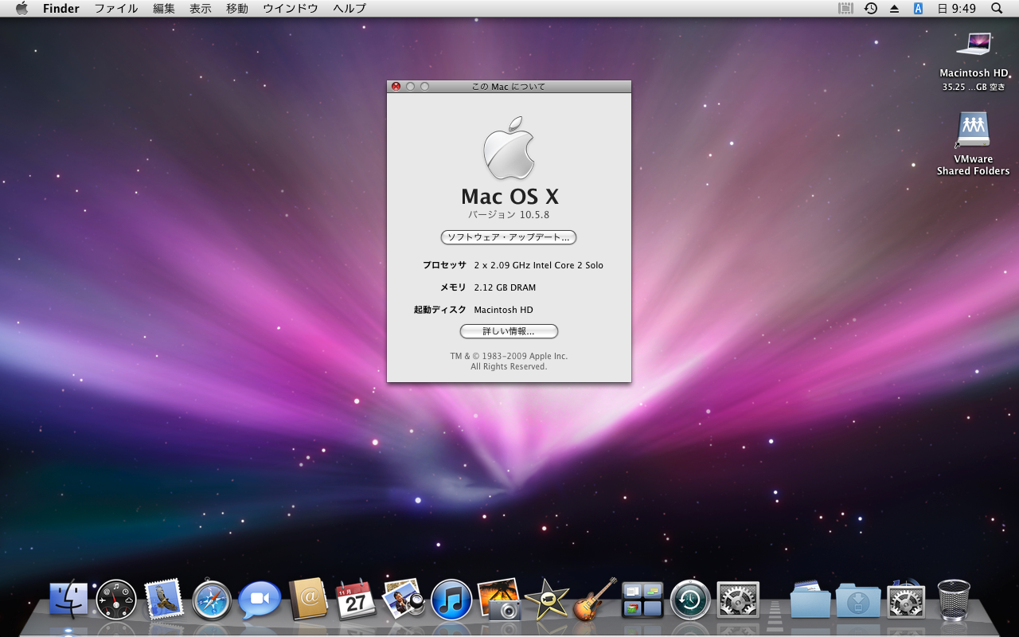This screenshot has width=1019, height=637.
Task: Open the 移動 menu
Action: [x=237, y=8]
